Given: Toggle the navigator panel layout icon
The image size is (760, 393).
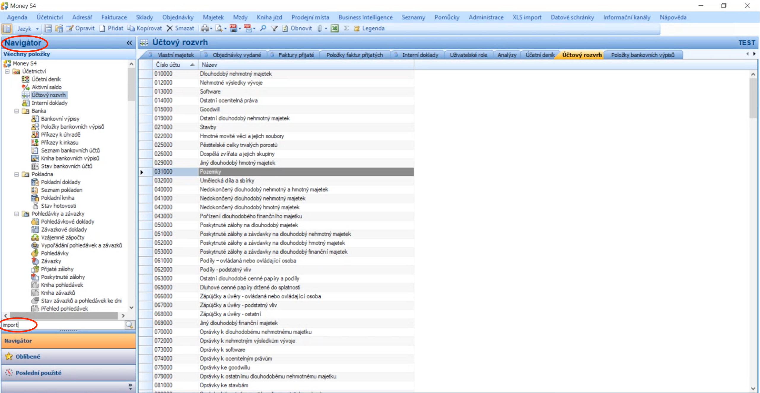Looking at the screenshot, I should click(x=7, y=28).
